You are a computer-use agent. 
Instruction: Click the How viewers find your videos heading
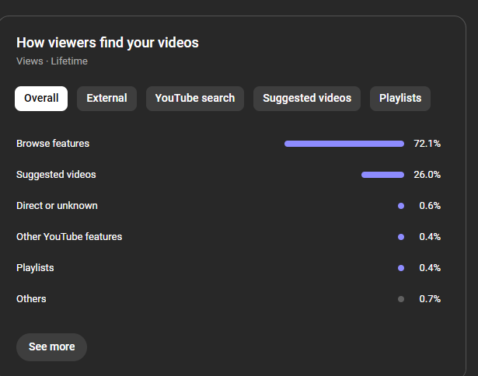pos(107,43)
